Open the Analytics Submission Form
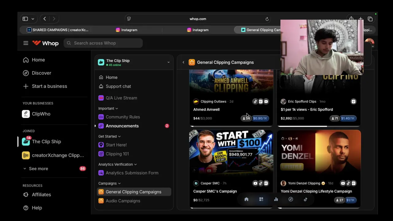 coord(128,173)
